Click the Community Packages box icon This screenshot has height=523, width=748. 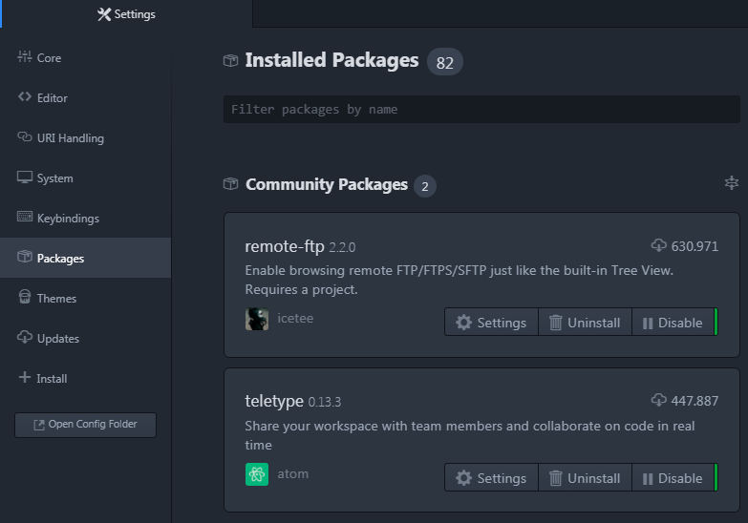tap(231, 184)
